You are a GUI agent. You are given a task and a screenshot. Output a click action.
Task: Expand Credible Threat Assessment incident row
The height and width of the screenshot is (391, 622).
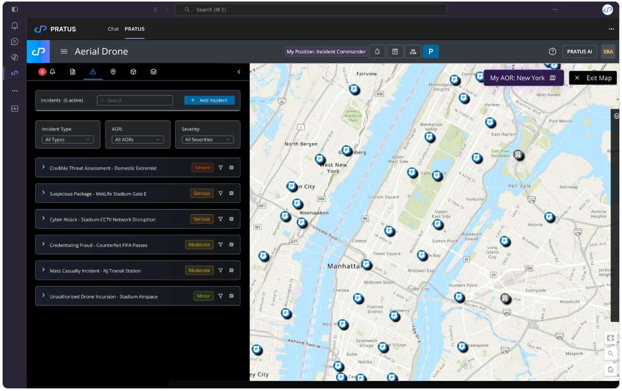[x=43, y=168]
